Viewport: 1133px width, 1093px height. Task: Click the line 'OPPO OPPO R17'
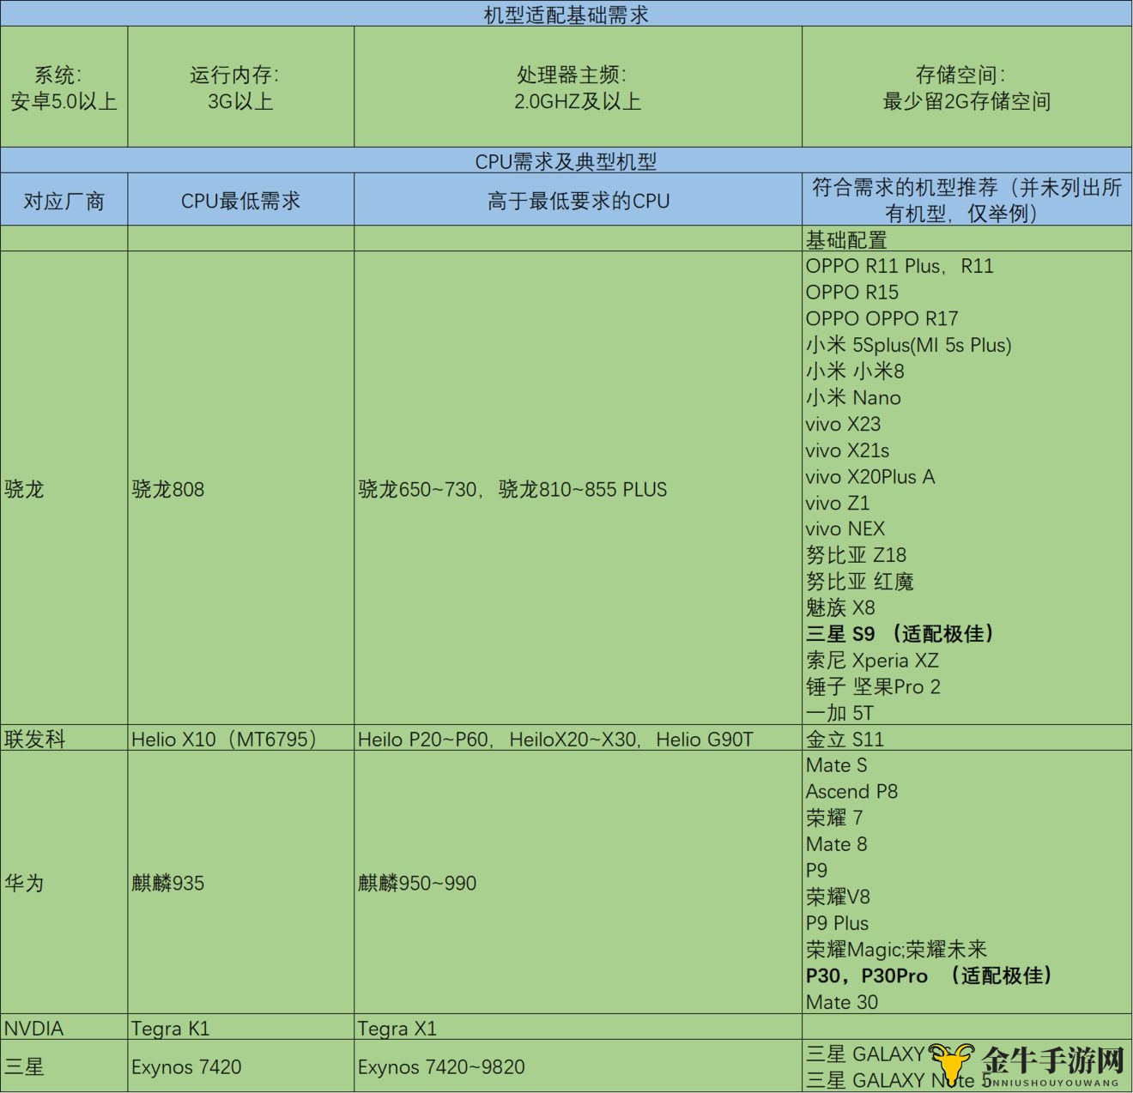882,318
